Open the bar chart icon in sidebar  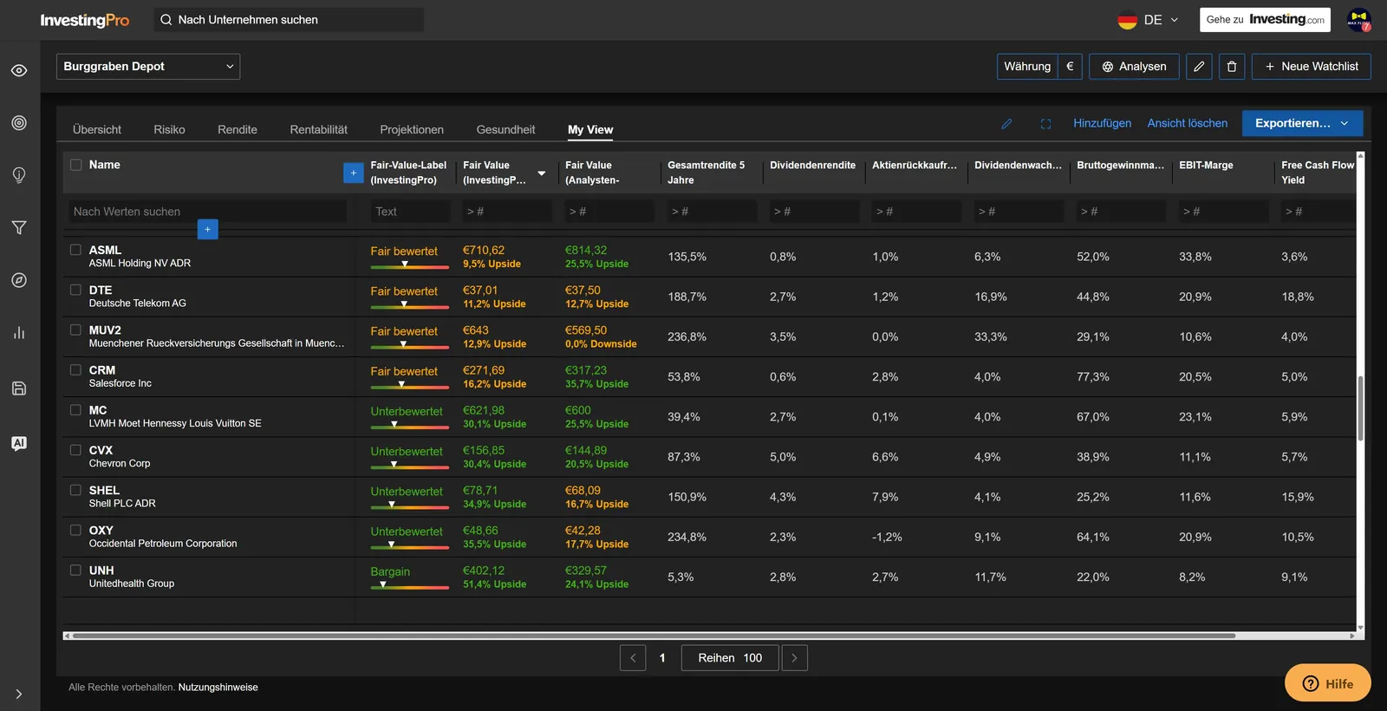pyautogui.click(x=19, y=333)
